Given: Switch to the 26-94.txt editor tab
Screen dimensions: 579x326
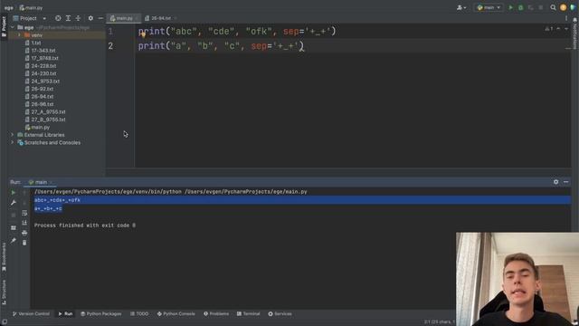Looking at the screenshot, I should coord(161,18).
